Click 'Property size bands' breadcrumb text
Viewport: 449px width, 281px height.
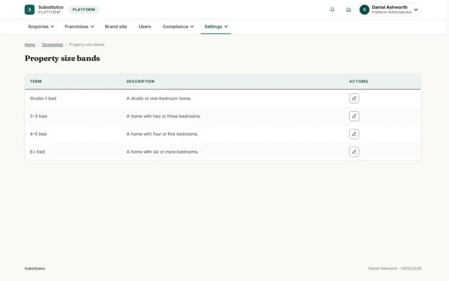point(87,44)
